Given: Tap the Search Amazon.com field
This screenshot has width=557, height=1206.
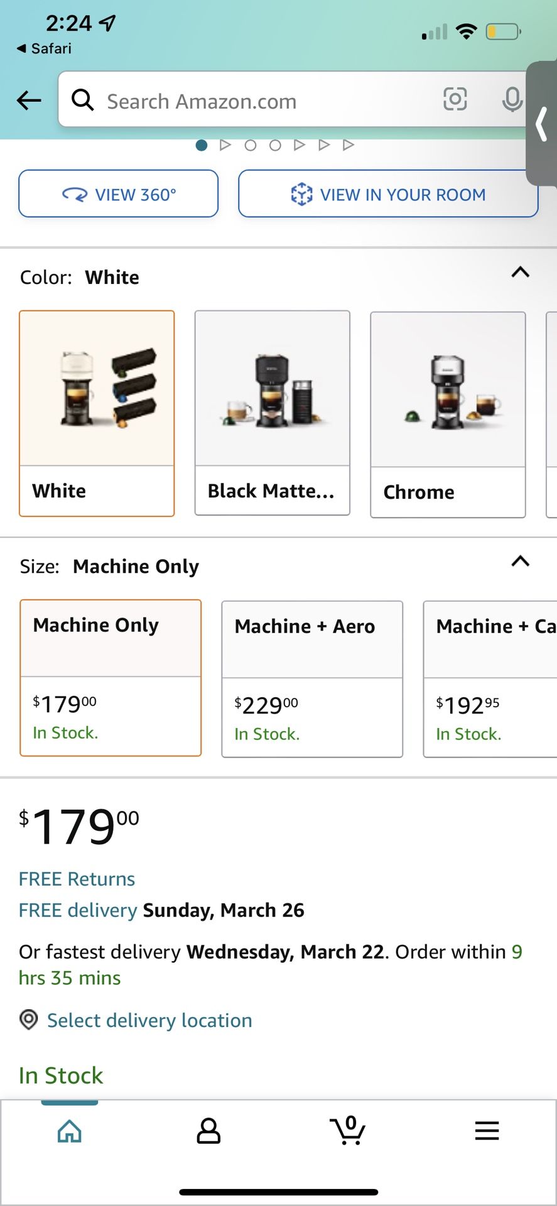Looking at the screenshot, I should [x=251, y=100].
